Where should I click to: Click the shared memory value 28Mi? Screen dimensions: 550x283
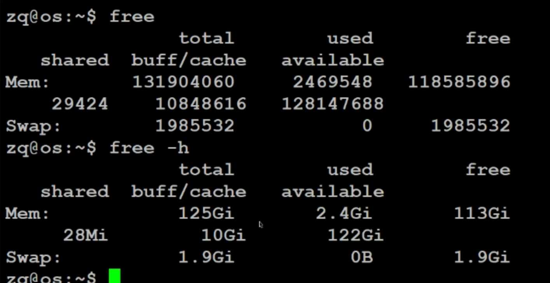pyautogui.click(x=85, y=236)
